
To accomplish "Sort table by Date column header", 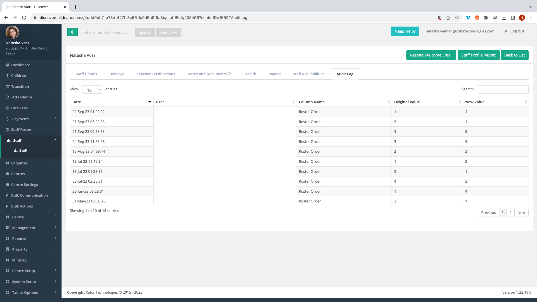I will pos(111,102).
